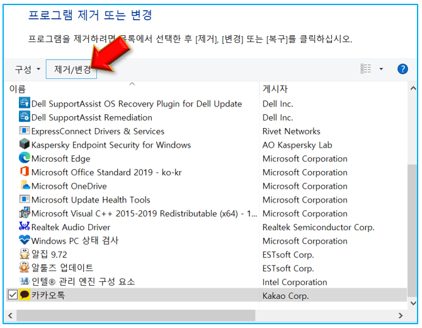Click the 제거/변경 button
The width and height of the screenshot is (422, 328).
[x=71, y=69]
